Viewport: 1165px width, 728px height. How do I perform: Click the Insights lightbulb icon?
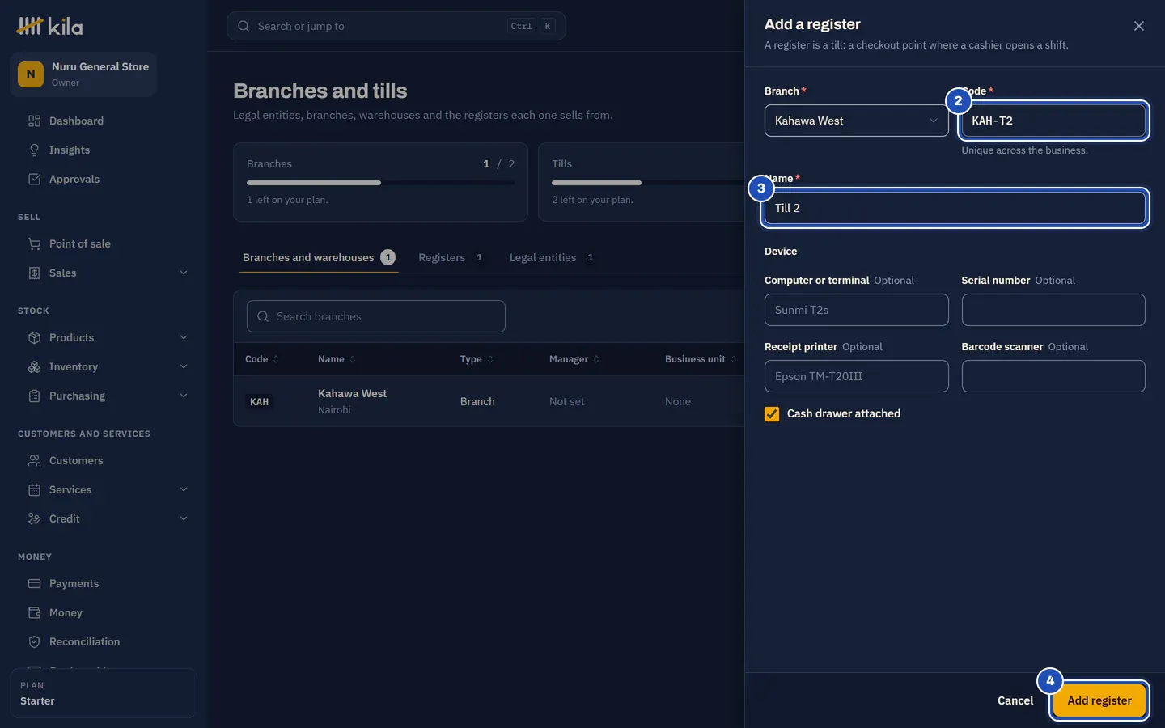click(x=34, y=150)
